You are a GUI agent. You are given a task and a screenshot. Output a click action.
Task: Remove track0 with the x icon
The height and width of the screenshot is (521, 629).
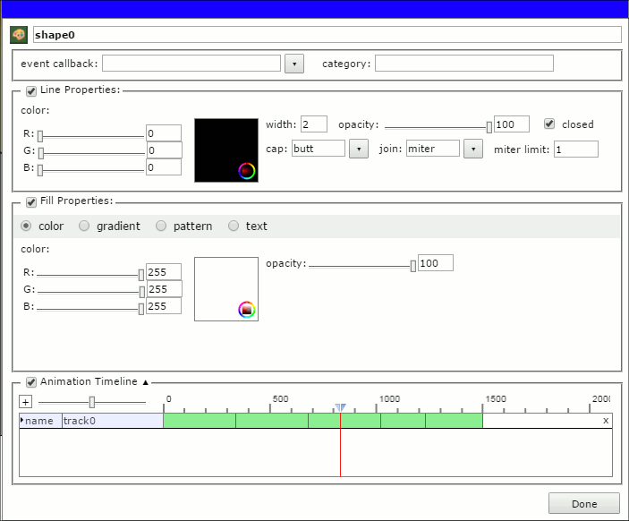pos(606,421)
